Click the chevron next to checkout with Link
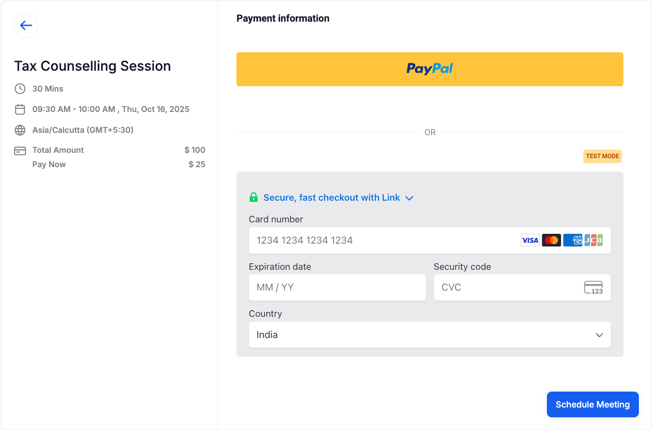 (x=409, y=198)
